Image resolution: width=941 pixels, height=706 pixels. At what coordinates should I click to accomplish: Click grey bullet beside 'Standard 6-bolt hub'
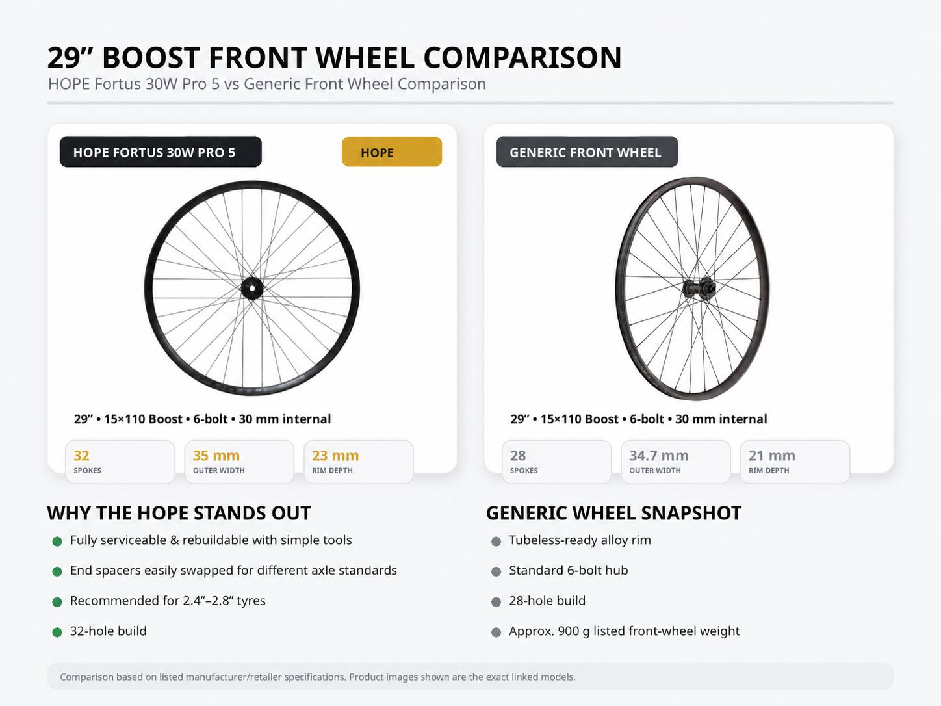coord(496,571)
